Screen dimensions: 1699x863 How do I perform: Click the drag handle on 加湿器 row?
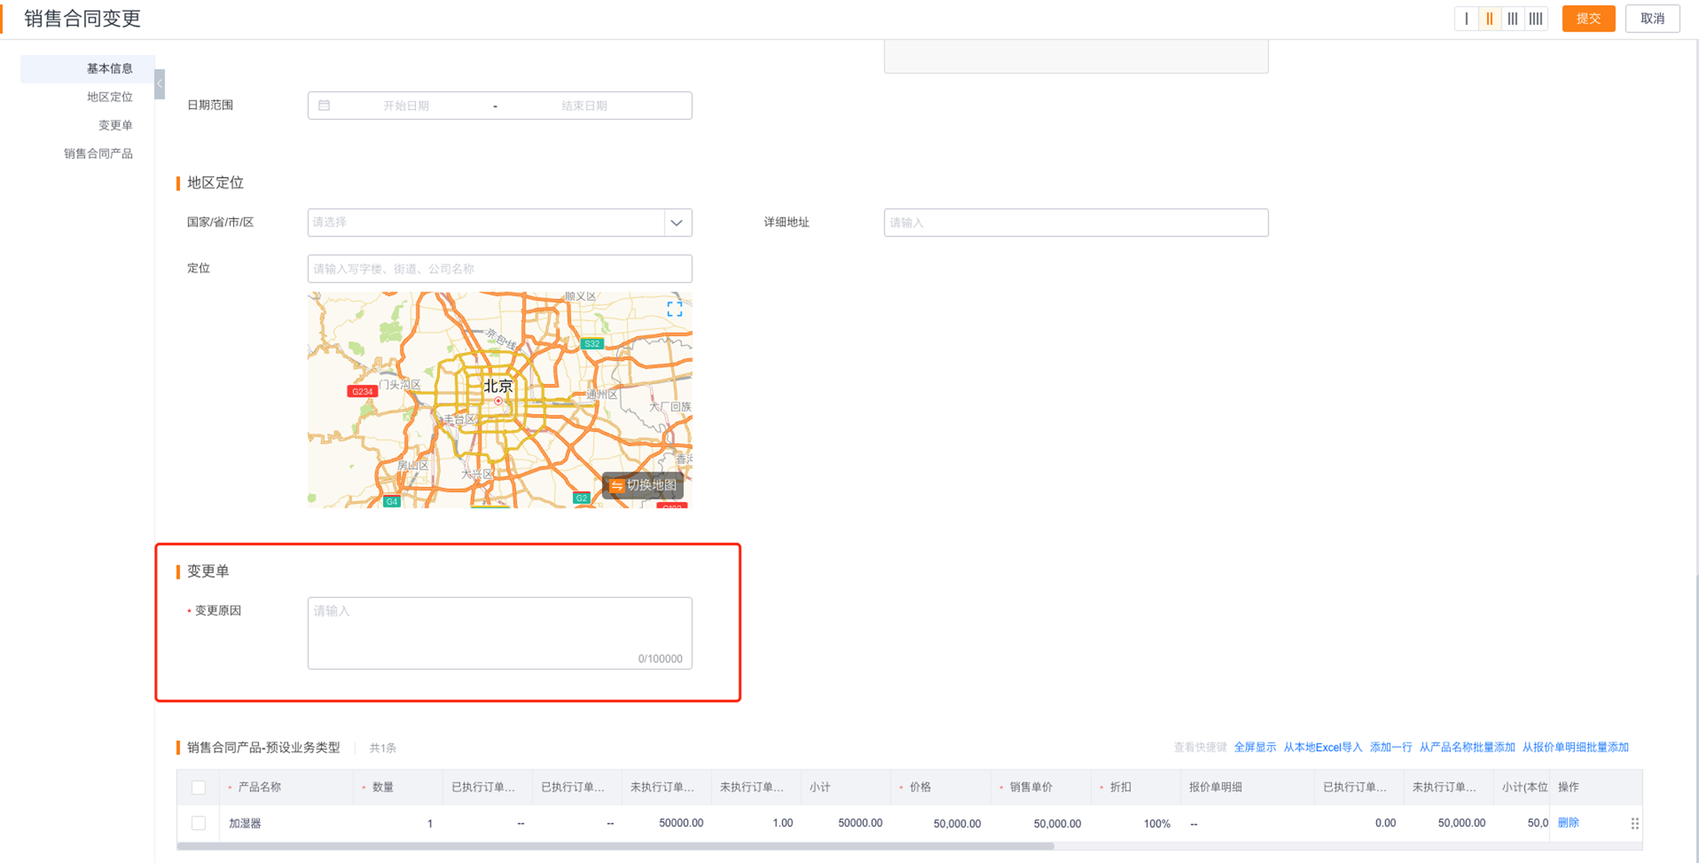(1634, 823)
